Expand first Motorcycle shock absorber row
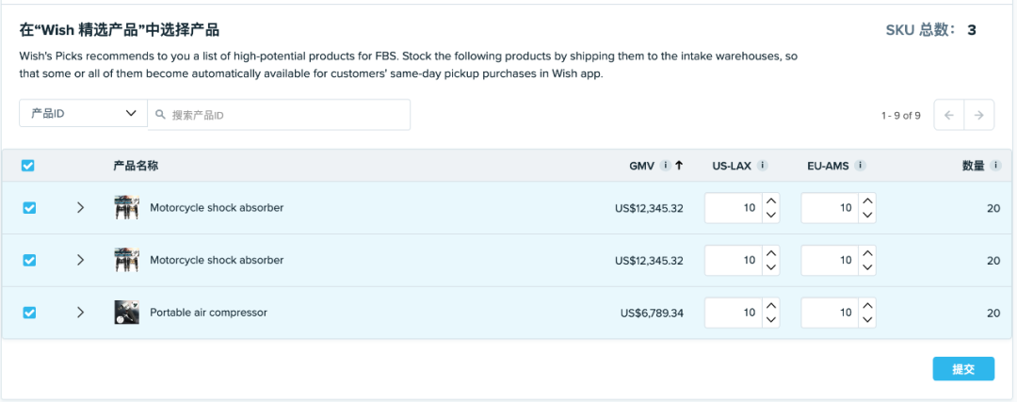This screenshot has height=402, width=1017. point(80,208)
